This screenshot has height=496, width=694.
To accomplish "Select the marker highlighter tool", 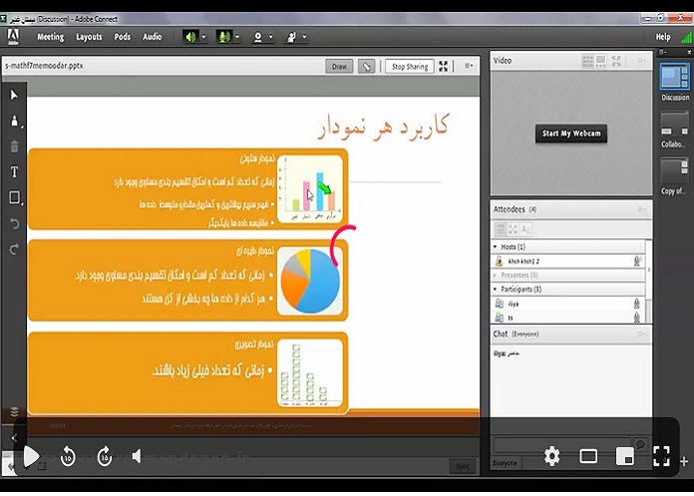I will coord(14,121).
